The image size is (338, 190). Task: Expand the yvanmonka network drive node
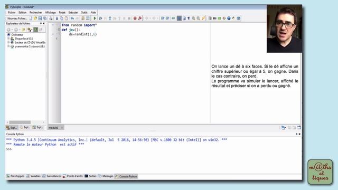coord(8,46)
